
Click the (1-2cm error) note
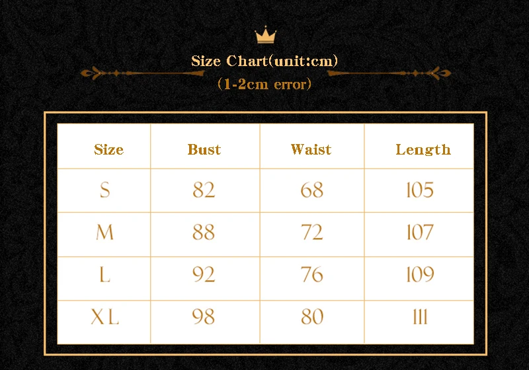[264, 85]
